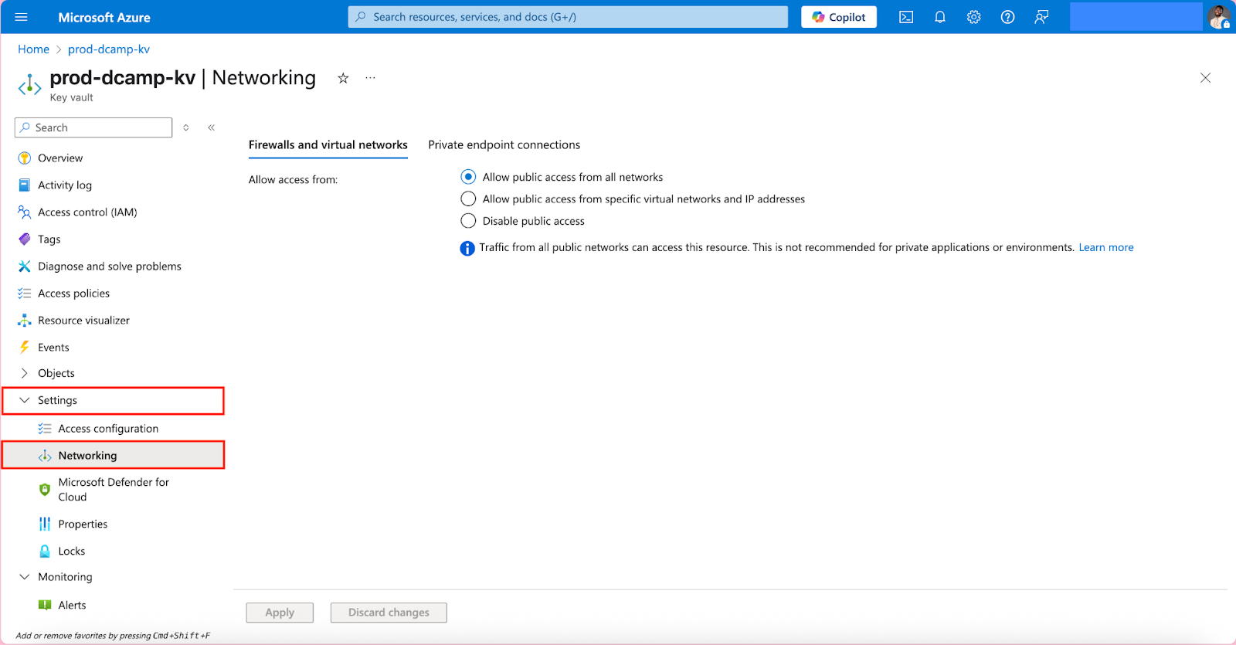Image resolution: width=1236 pixels, height=645 pixels.
Task: Click the Access control (IAM) icon
Action: point(25,212)
